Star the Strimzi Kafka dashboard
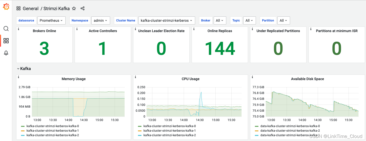 click(74, 8)
